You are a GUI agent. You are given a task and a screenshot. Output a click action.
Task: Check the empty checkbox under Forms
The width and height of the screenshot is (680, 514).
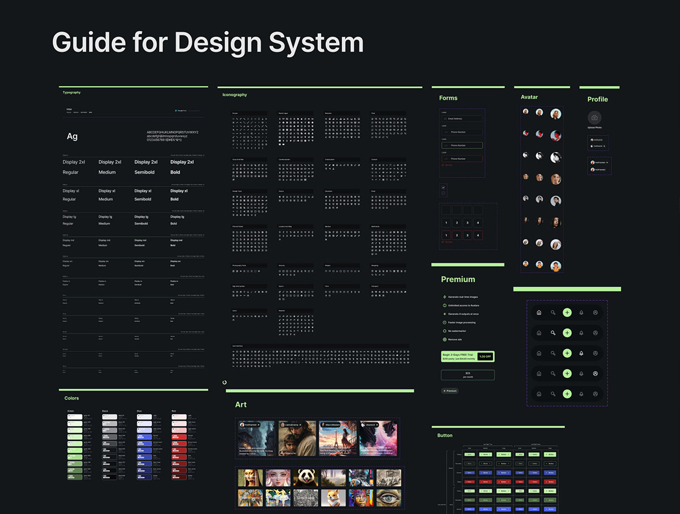[x=443, y=193]
